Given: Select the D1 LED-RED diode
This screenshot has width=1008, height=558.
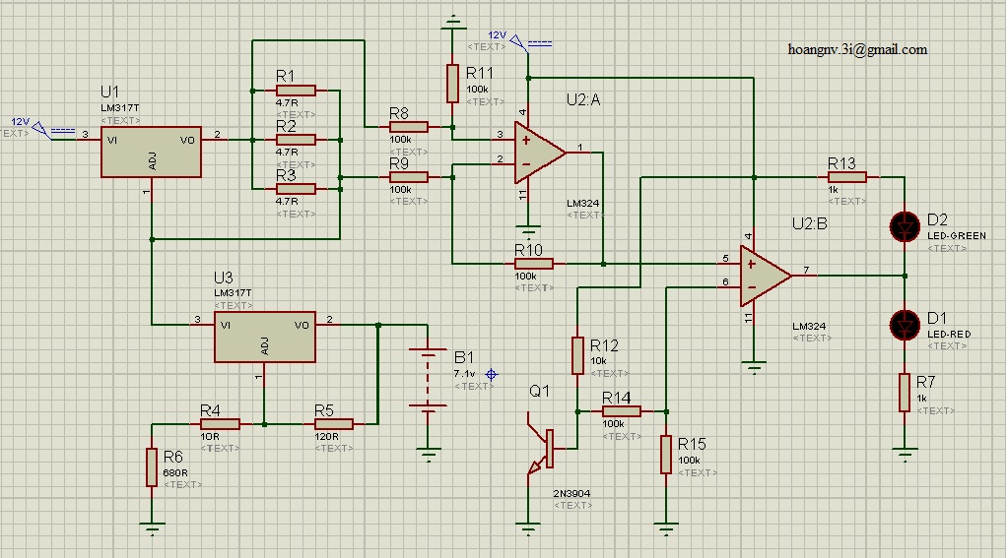Looking at the screenshot, I should coord(905,325).
